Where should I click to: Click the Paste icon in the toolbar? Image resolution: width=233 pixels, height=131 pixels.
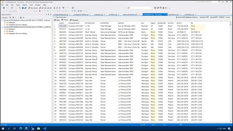click(x=60, y=8)
